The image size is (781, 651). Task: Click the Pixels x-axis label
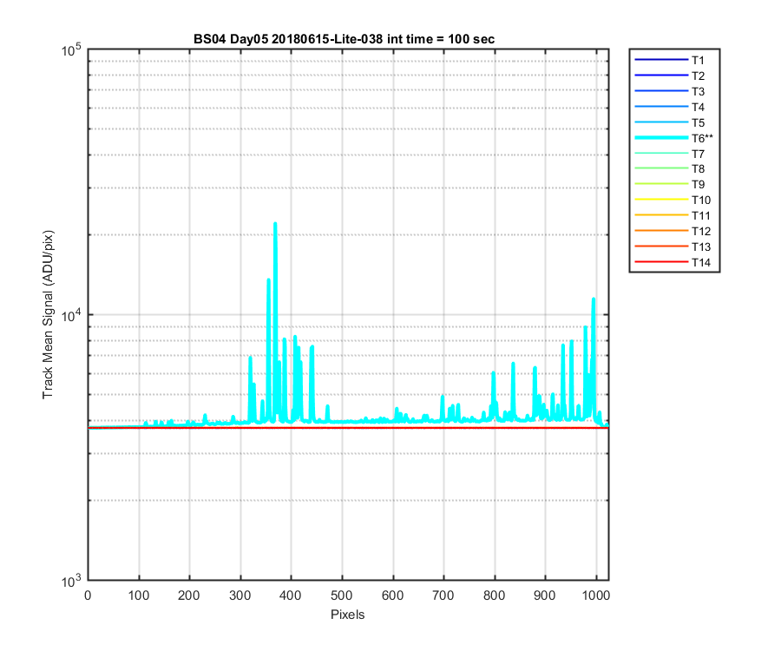tap(348, 615)
